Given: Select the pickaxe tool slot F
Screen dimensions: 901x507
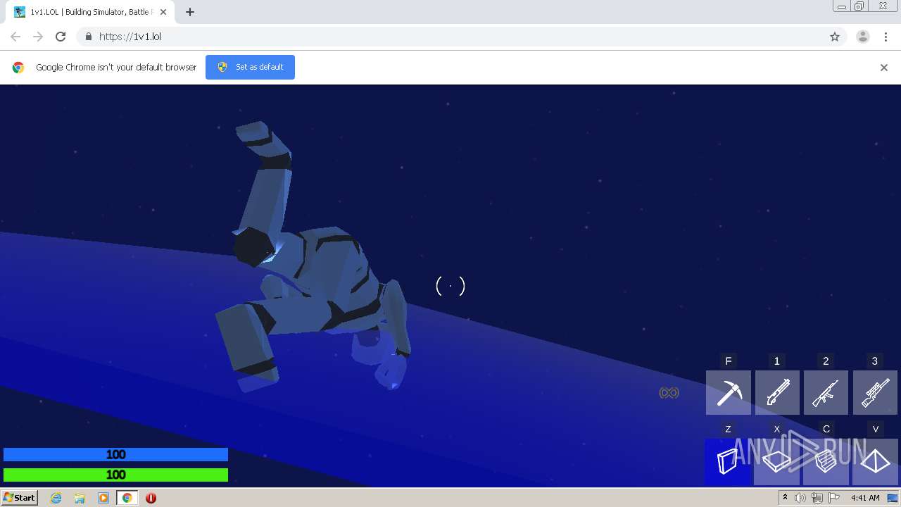Looking at the screenshot, I should point(729,392).
